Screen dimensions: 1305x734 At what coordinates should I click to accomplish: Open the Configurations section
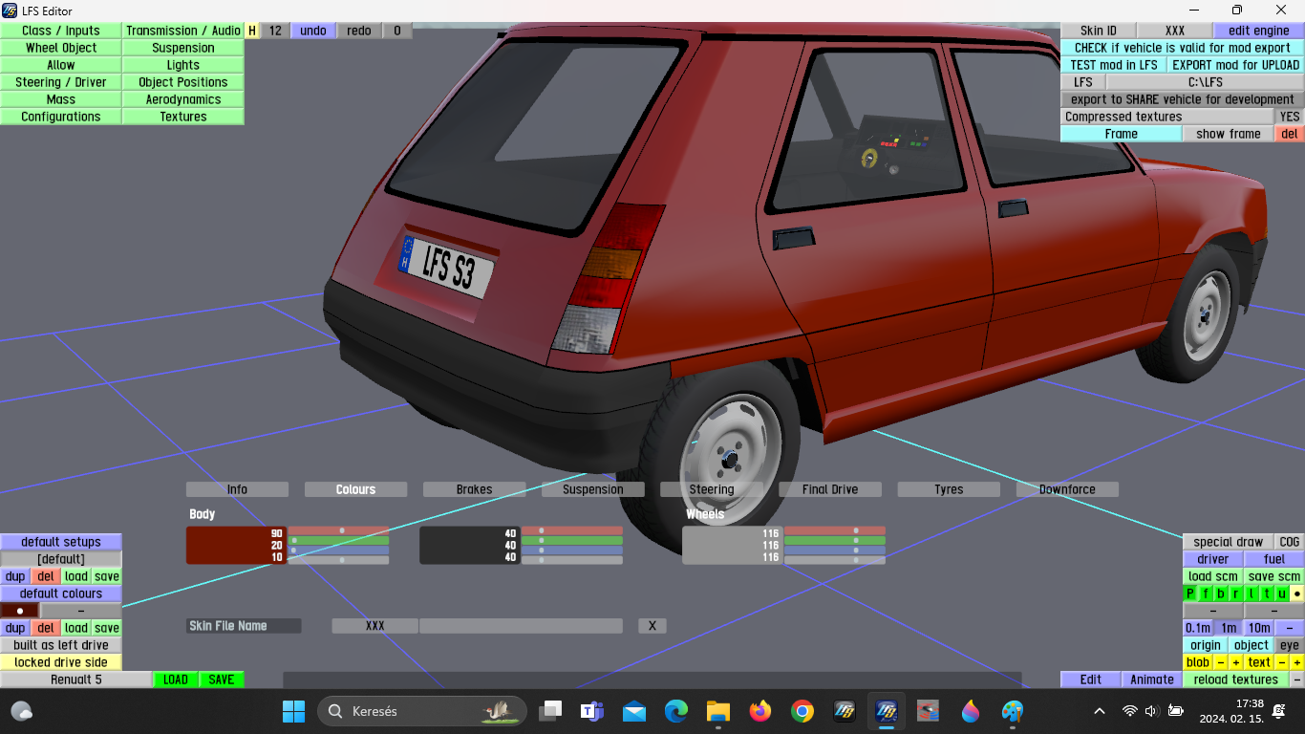[61, 117]
